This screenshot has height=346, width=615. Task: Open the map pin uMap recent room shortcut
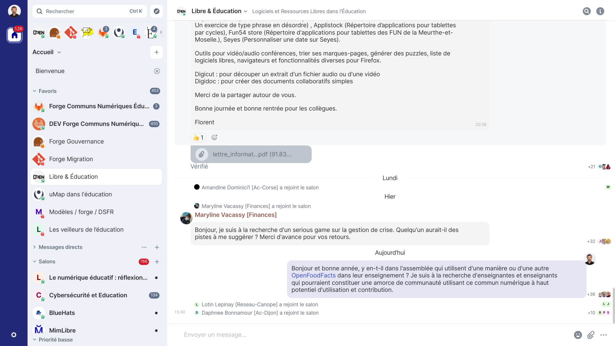click(x=119, y=32)
